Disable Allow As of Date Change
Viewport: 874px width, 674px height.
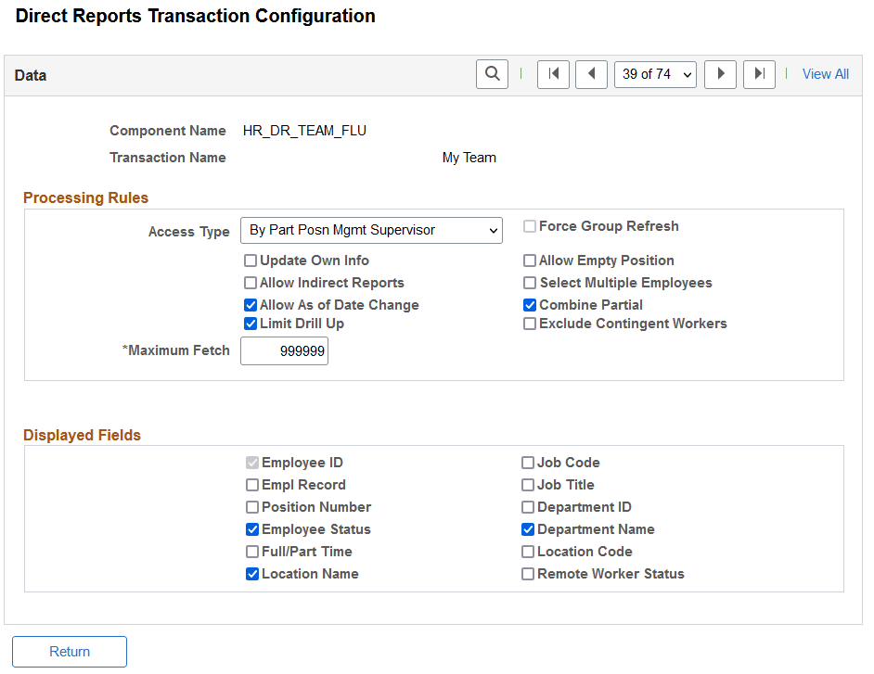(251, 304)
